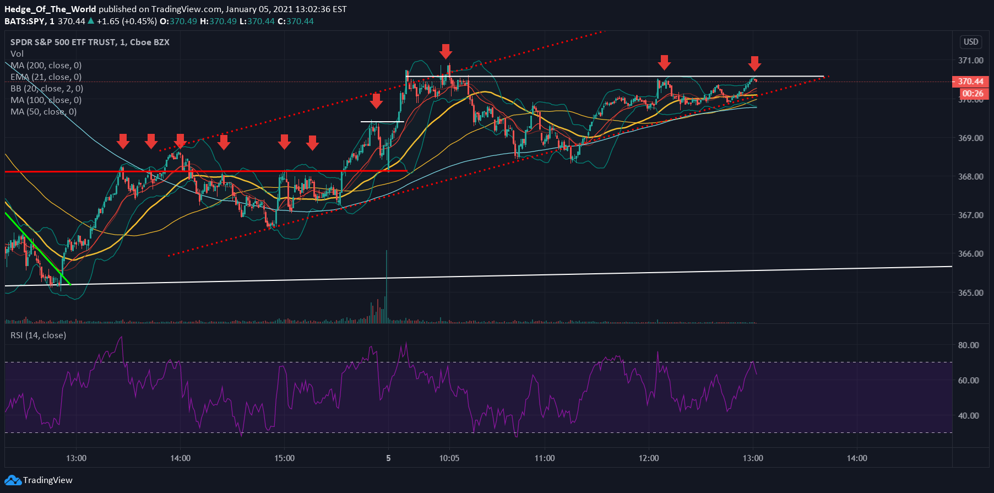Click the +1.65 (+0.45%) change value
The image size is (994, 493).
point(127,21)
